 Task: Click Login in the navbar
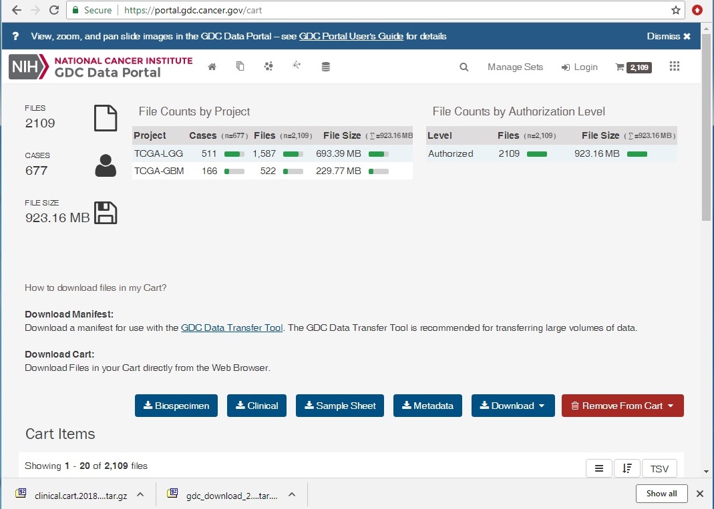[579, 67]
